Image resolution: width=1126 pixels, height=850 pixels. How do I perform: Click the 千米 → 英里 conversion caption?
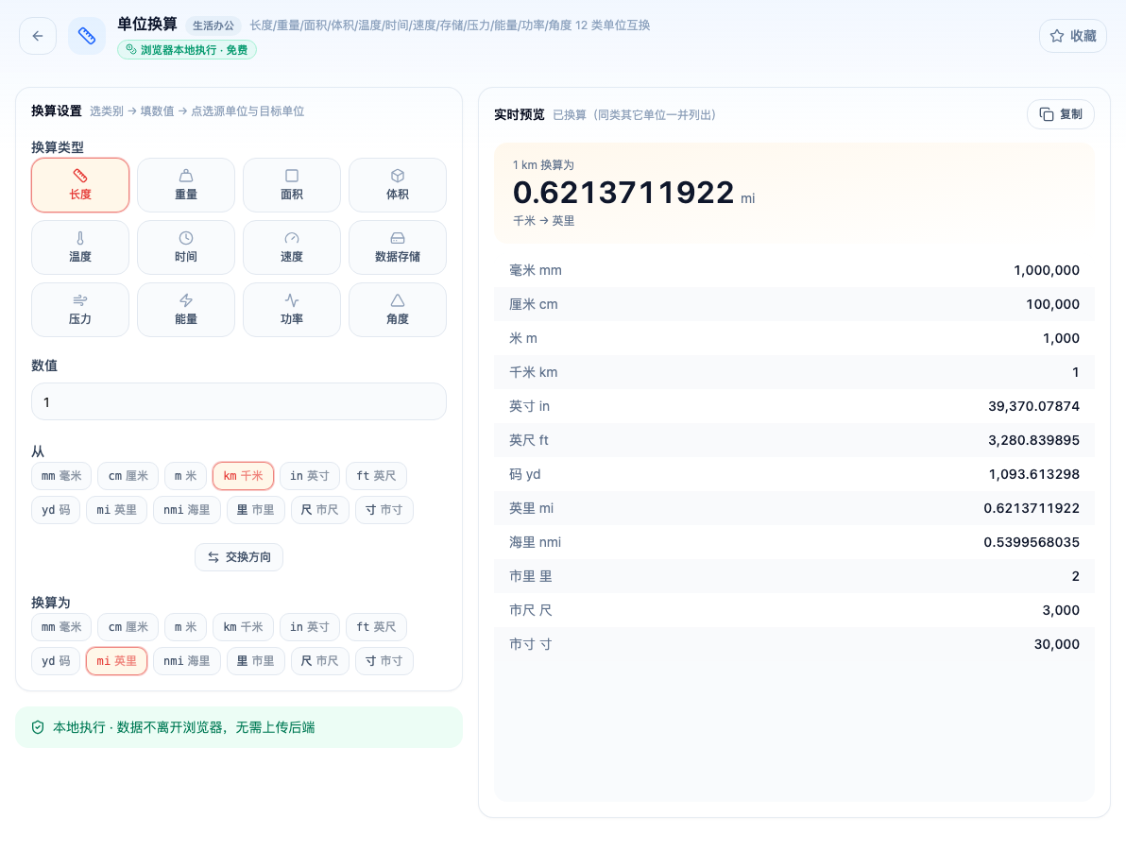(543, 221)
